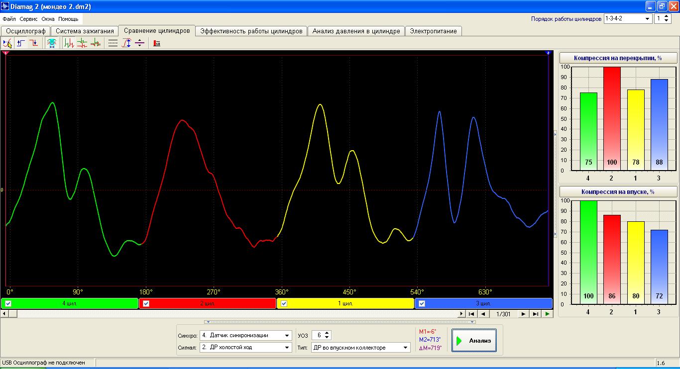The width and height of the screenshot is (680, 369).
Task: Click the red 2 цил. color bar
Action: click(207, 303)
